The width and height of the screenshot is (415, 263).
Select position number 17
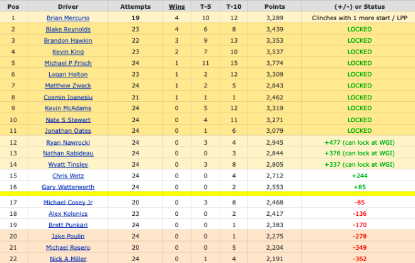13,203
